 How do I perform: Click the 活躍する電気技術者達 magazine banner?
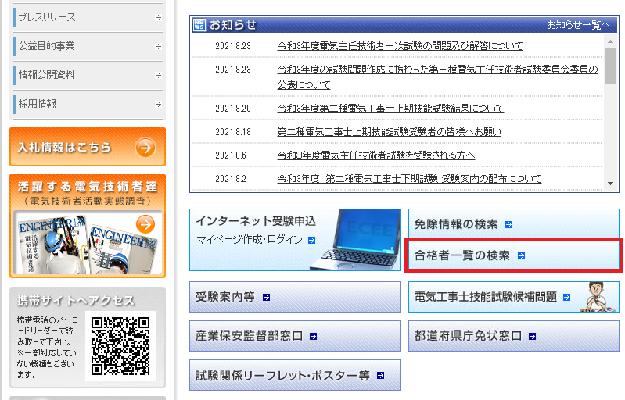click(88, 227)
